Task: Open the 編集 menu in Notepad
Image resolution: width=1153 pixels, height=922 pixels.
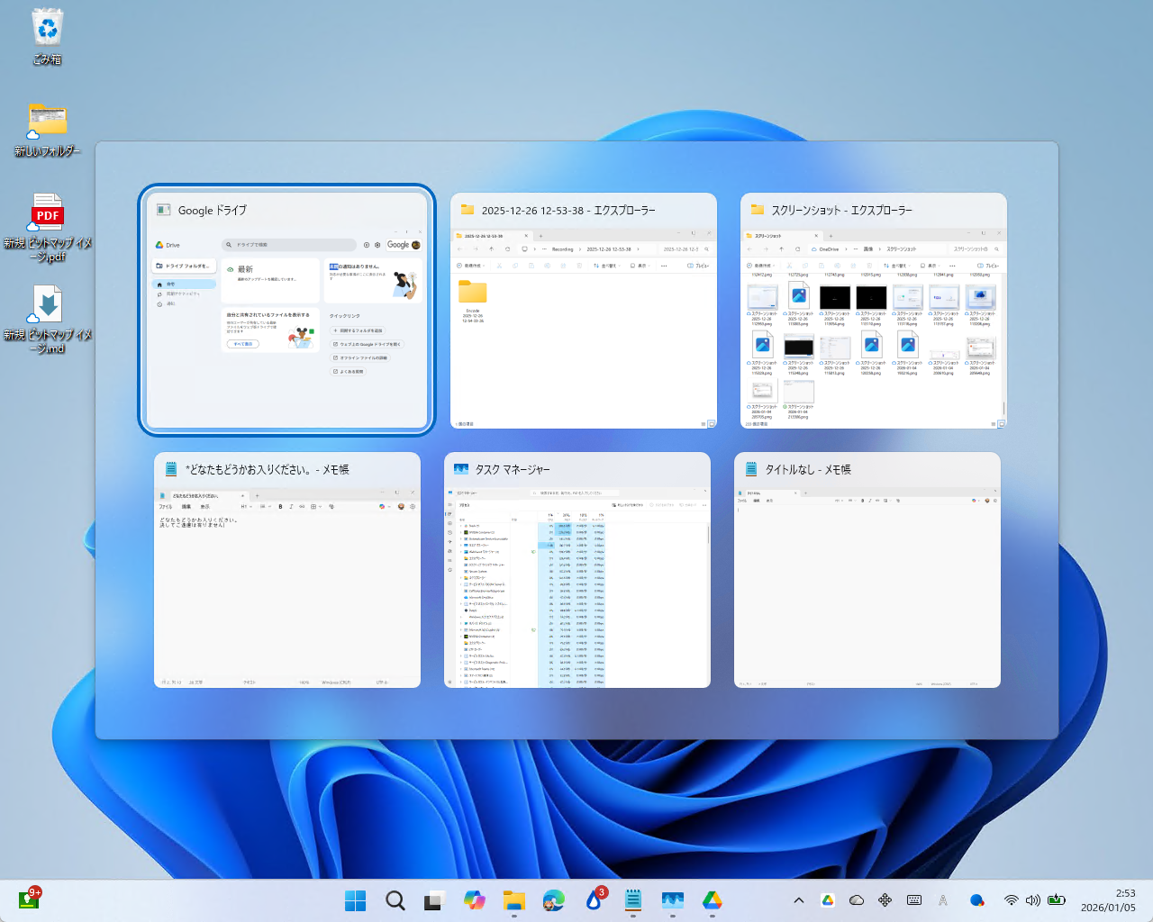Action: (x=188, y=506)
